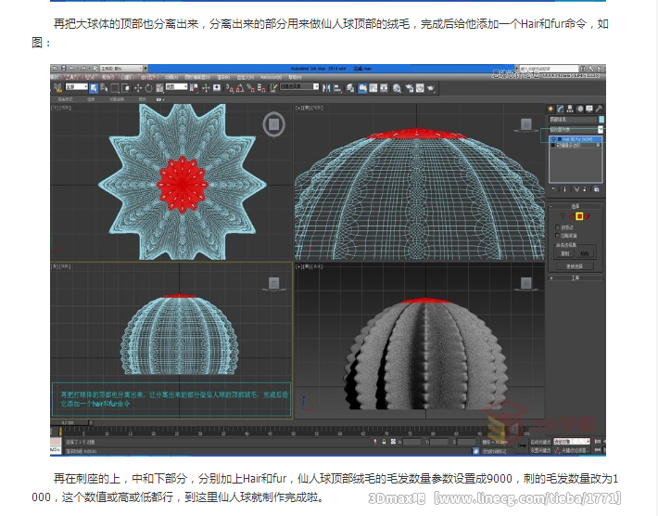
Task: Select the Face sub-object level icon
Action: pos(572,216)
